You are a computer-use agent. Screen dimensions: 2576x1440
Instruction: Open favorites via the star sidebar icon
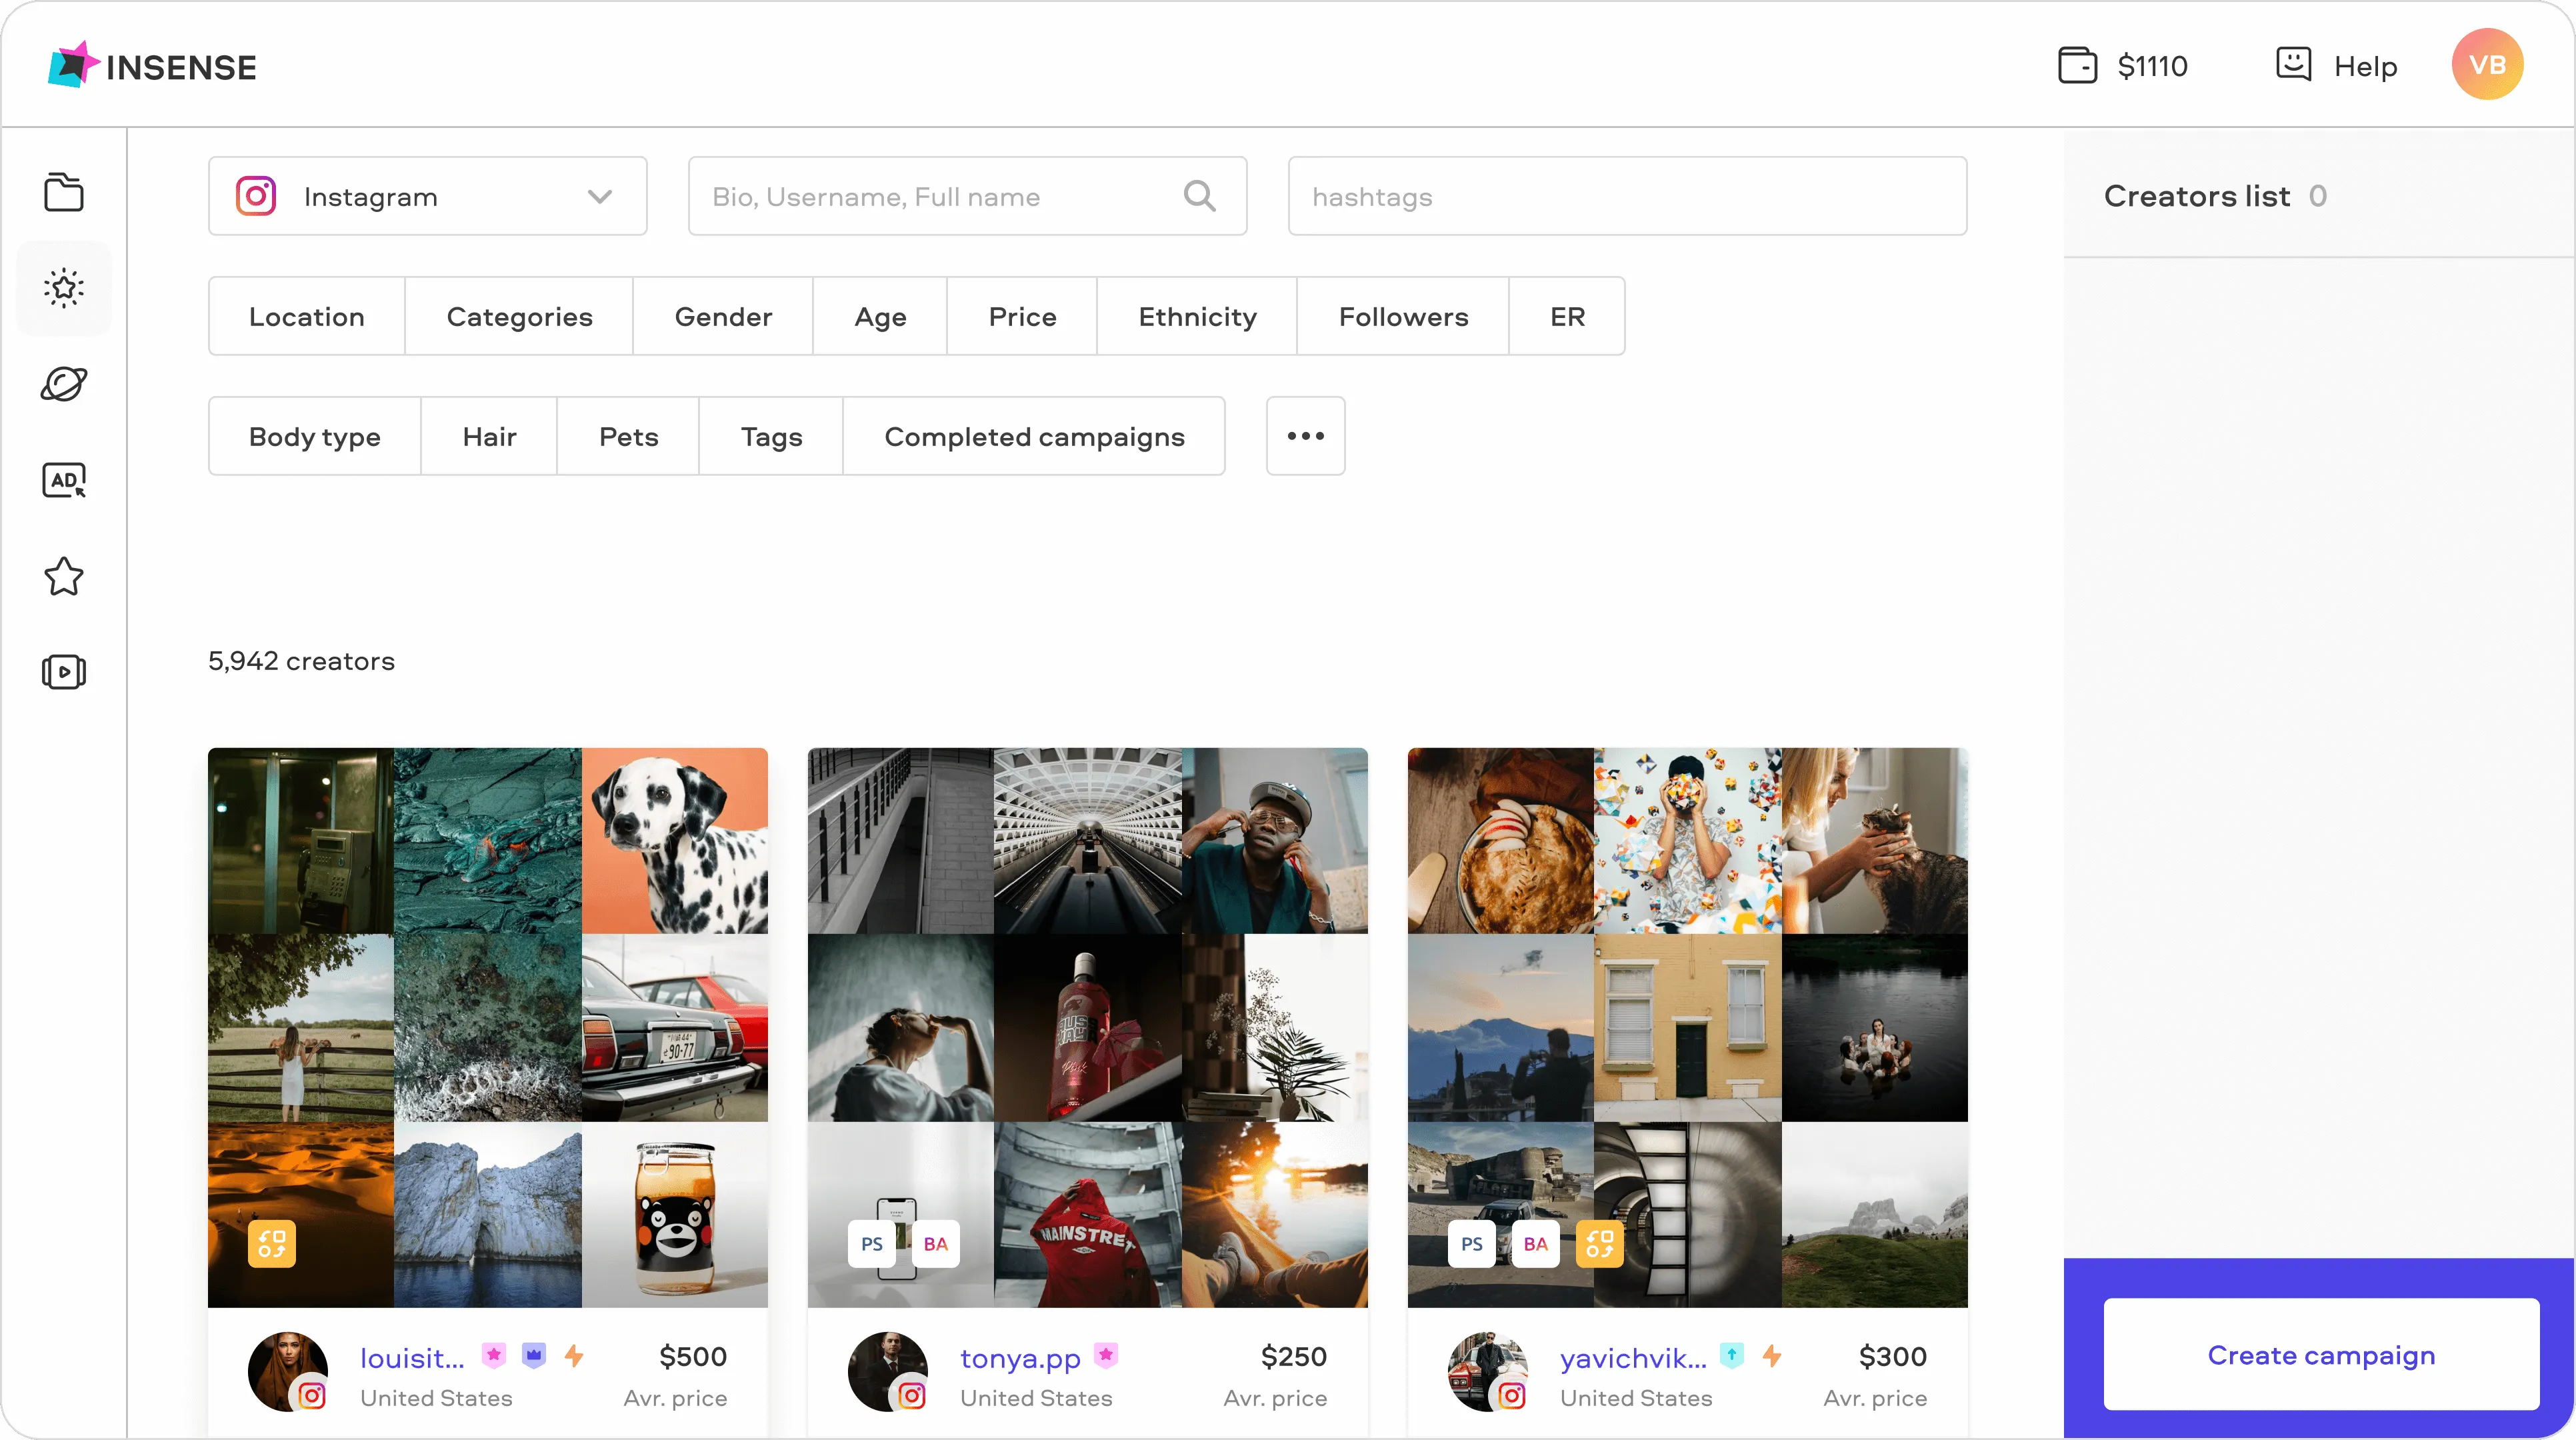click(x=63, y=576)
